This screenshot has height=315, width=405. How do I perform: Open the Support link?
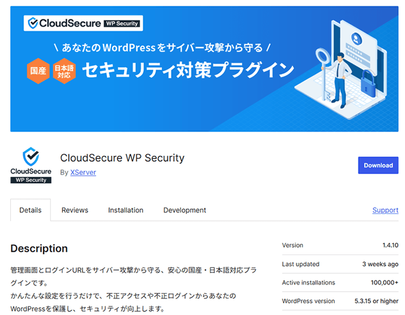(x=385, y=210)
